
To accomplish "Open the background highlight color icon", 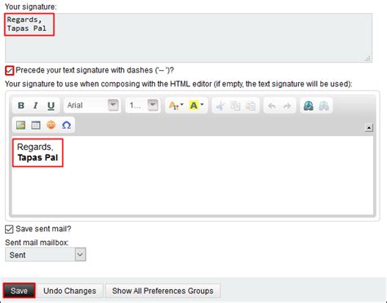I will point(193,105).
